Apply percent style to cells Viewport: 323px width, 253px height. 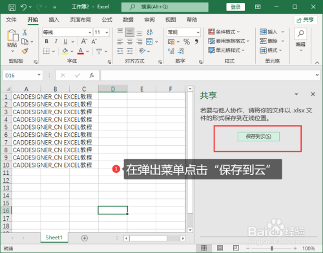[x=187, y=42]
